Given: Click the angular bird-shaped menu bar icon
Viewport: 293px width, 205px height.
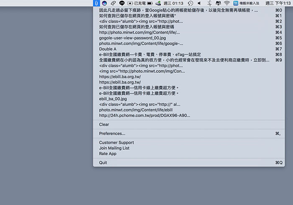Looking at the screenshot, I should pyautogui.click(x=113, y=3).
